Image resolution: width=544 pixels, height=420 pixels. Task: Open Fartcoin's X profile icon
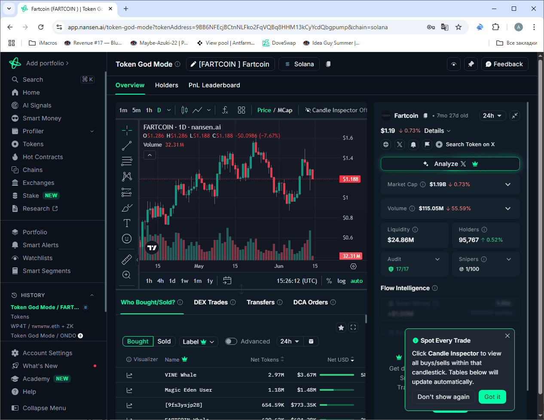[400, 144]
